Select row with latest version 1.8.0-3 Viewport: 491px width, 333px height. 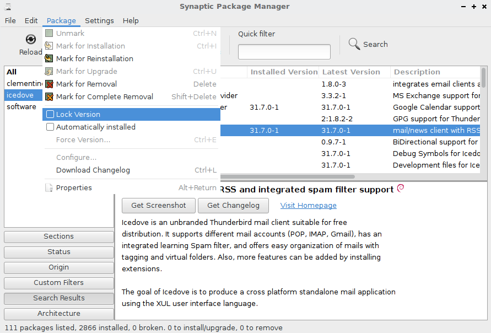[350, 84]
